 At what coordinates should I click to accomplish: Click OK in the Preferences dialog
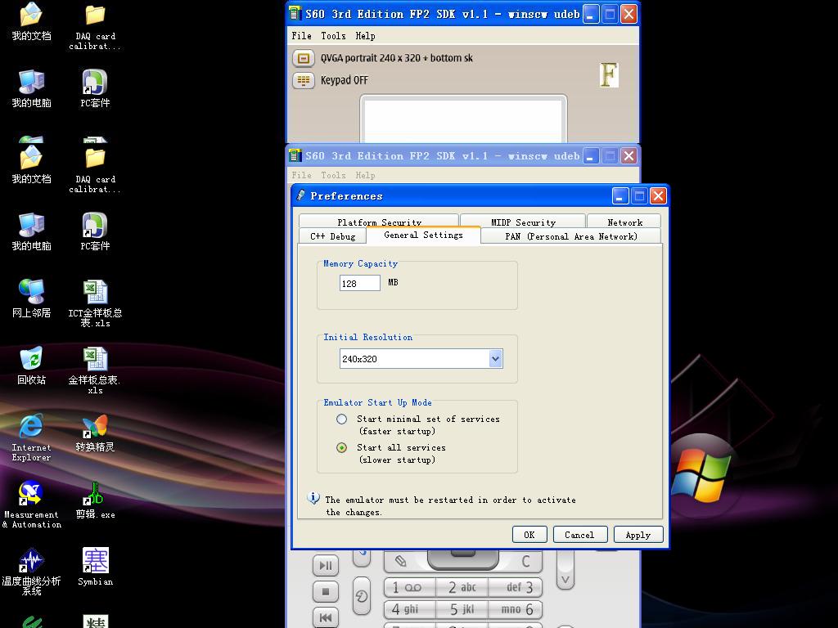pyautogui.click(x=529, y=535)
